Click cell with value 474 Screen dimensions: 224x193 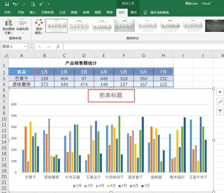[x=84, y=84]
